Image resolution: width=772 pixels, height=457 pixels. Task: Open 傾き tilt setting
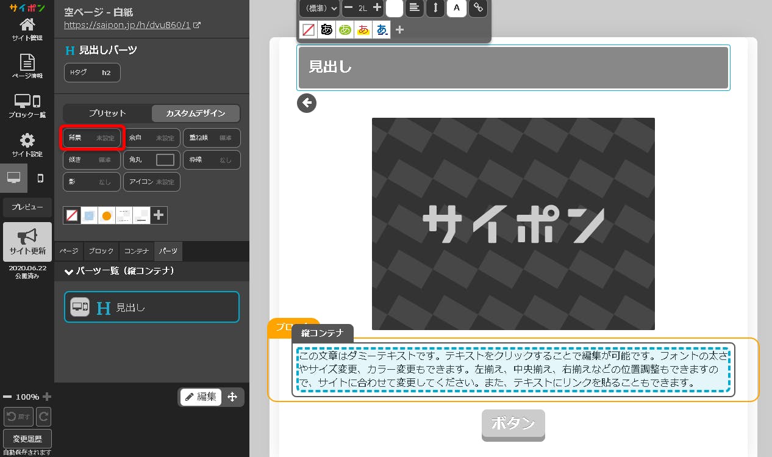tap(92, 160)
